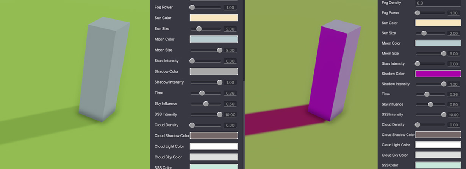Click the magenta Shadow Color swatch
466x169 pixels.
click(x=438, y=74)
